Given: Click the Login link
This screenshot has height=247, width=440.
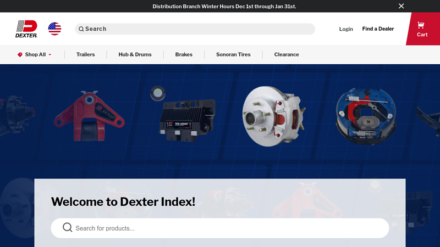Looking at the screenshot, I should (x=346, y=29).
